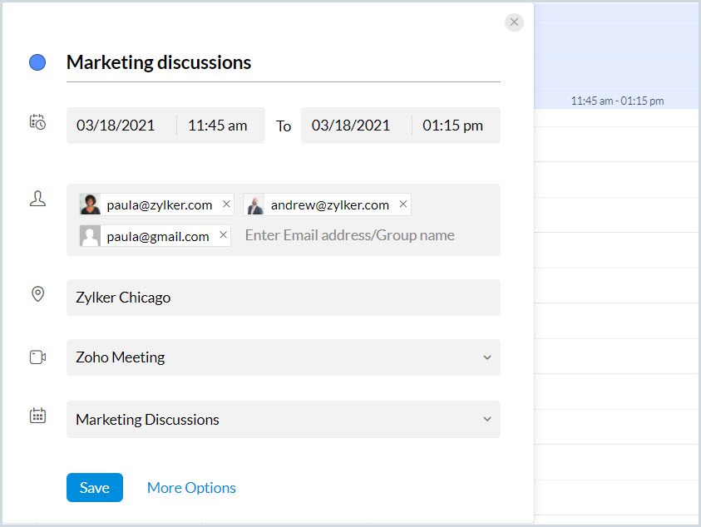Remove paula@zylker.com from attendees
This screenshot has width=701, height=527.
(226, 204)
